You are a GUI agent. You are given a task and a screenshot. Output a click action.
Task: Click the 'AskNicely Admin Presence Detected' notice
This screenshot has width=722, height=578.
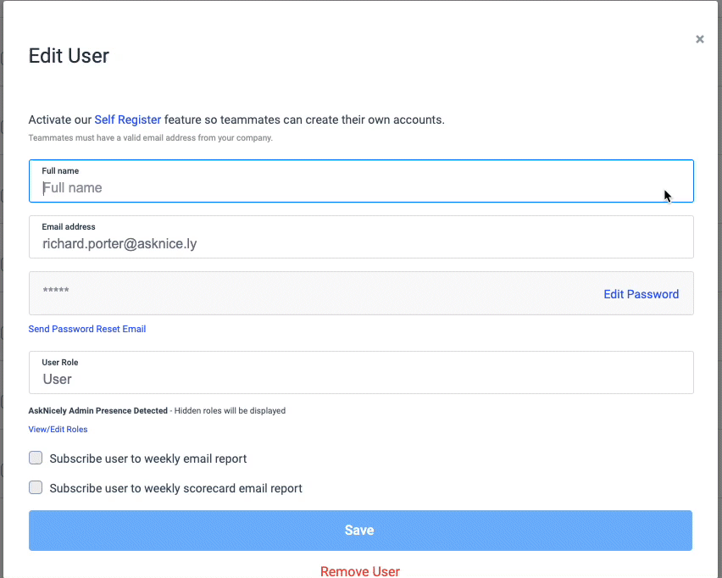(97, 411)
